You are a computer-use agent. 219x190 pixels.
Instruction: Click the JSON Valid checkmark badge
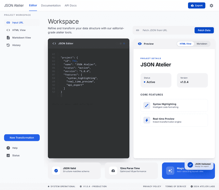[56, 171]
